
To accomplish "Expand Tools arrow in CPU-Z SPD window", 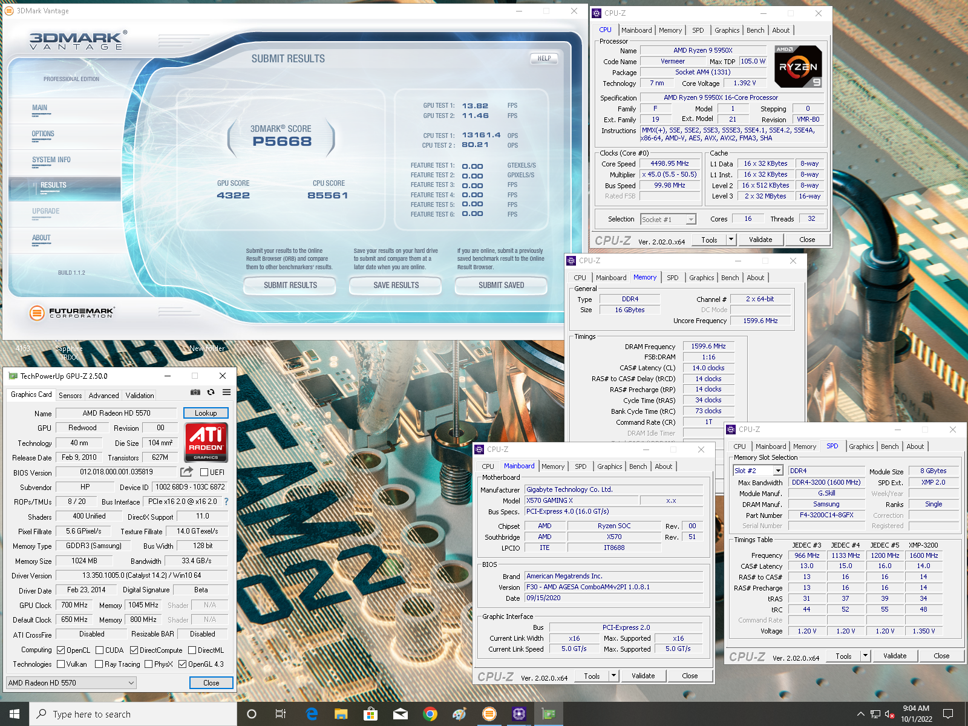I will [x=865, y=656].
